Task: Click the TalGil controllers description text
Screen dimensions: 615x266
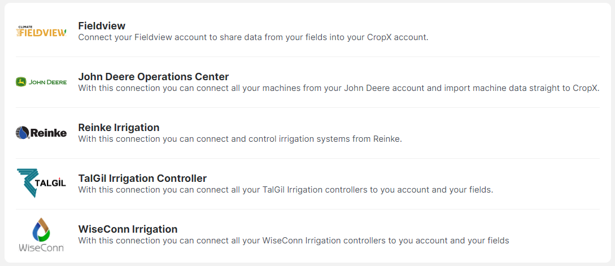Action: click(x=285, y=190)
